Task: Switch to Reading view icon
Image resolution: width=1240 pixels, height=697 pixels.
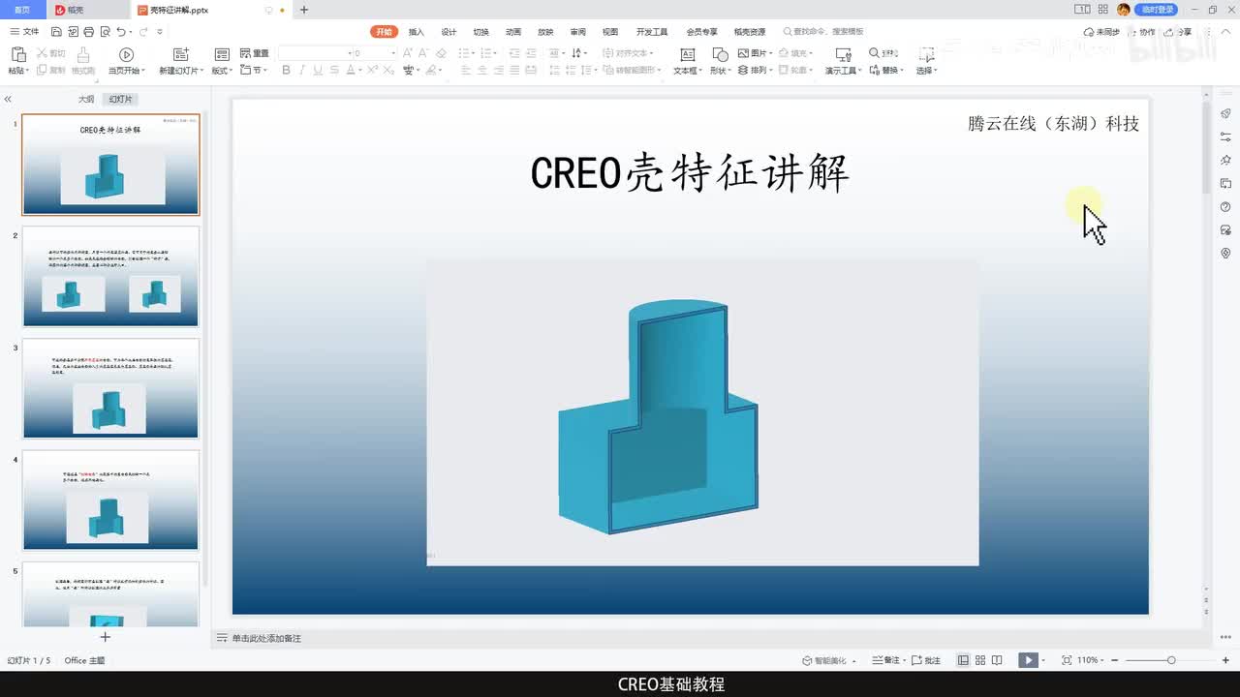Action: pyautogui.click(x=997, y=660)
